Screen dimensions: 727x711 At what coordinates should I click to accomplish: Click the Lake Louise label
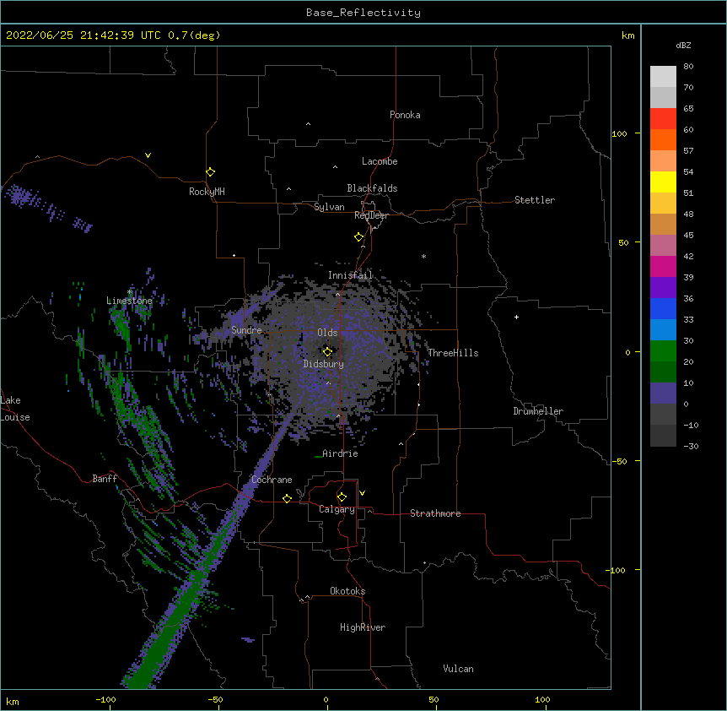coord(15,409)
